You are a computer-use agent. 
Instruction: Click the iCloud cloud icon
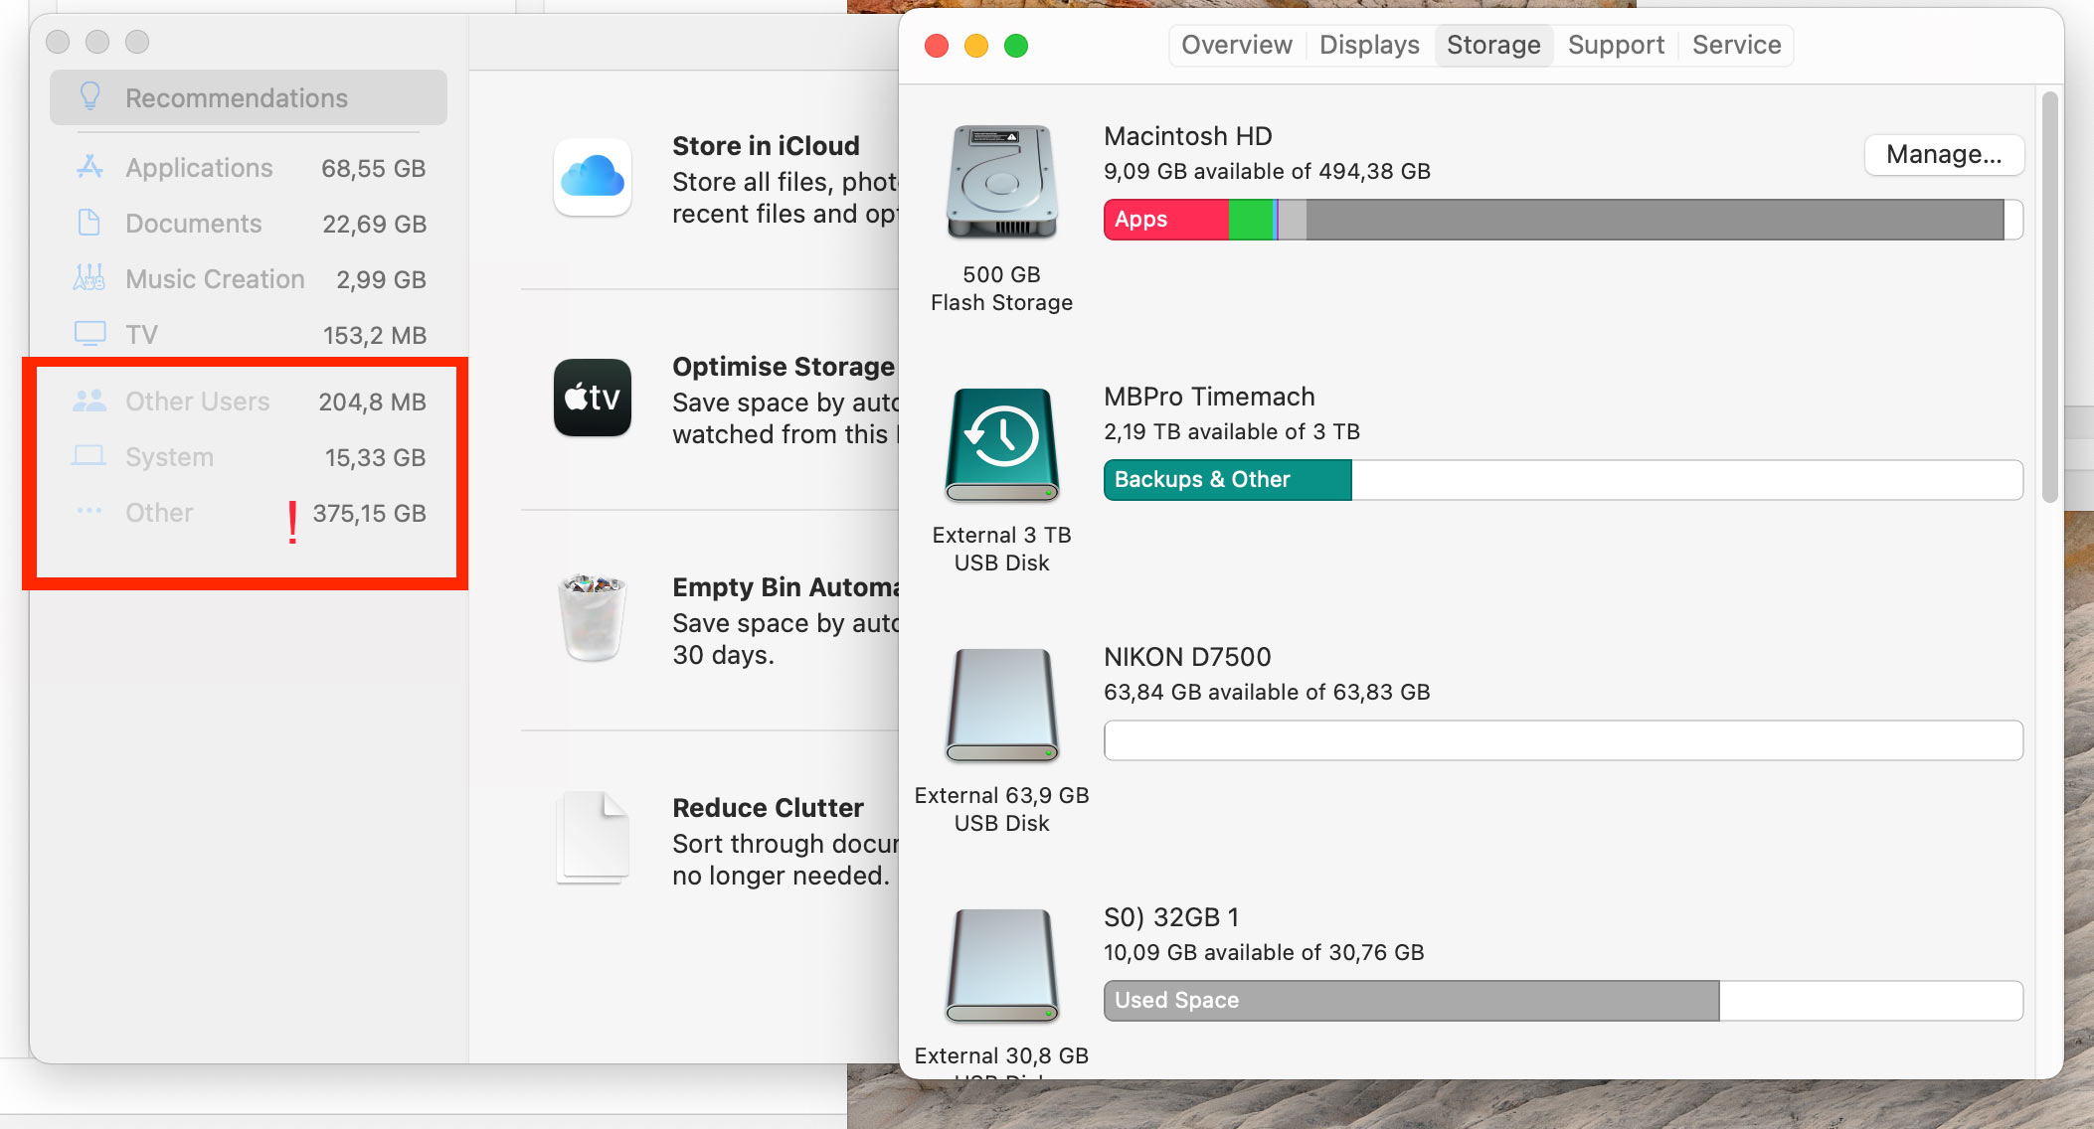(593, 178)
